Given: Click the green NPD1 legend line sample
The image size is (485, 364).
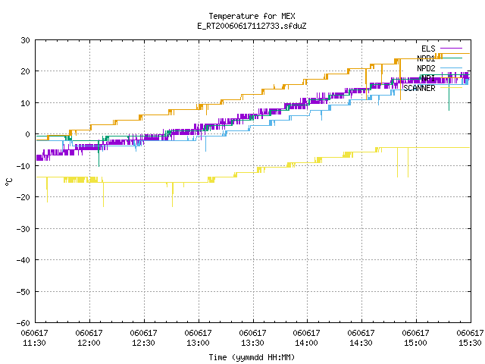Looking at the screenshot, I should (452, 58).
